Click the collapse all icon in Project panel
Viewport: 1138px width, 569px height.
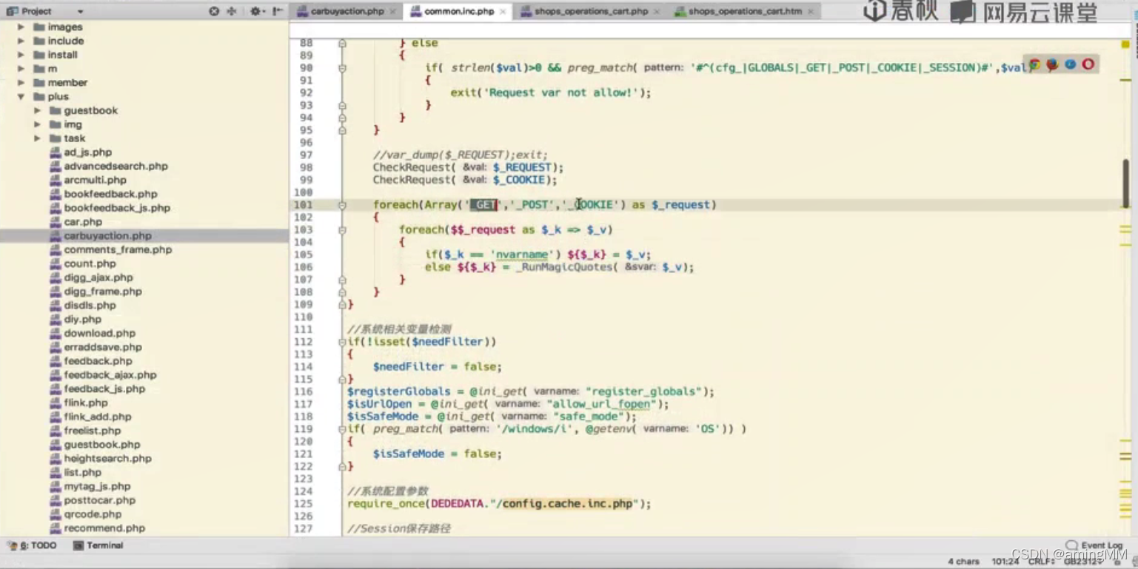(231, 11)
